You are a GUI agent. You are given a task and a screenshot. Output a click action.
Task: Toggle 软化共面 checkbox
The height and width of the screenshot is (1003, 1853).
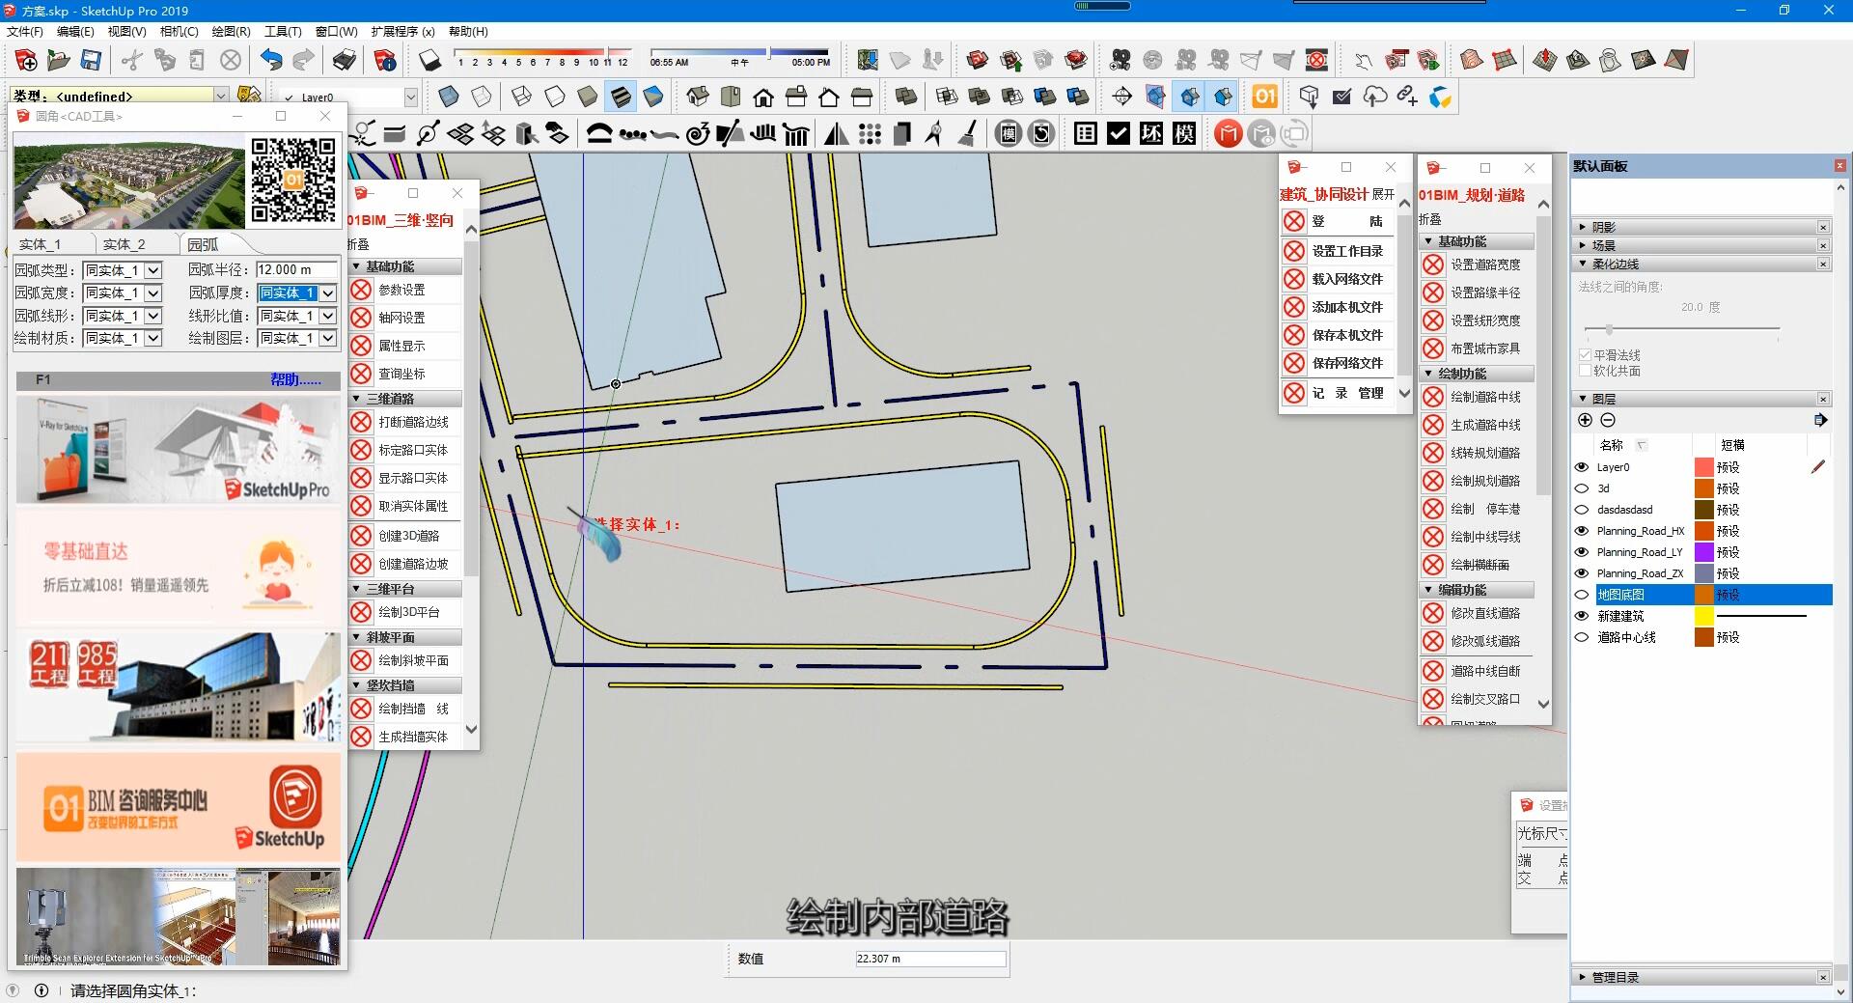point(1585,371)
